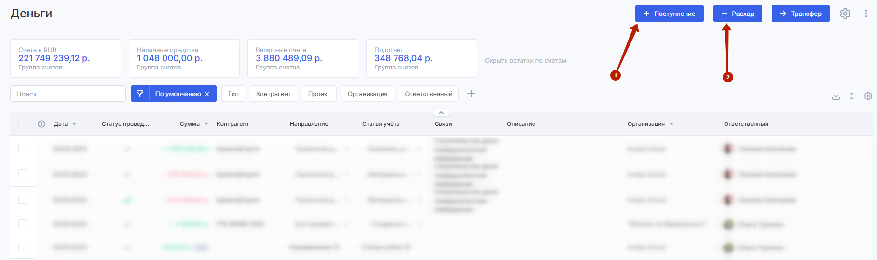Click the Направление column header
This screenshot has height=260, width=877.
(309, 124)
